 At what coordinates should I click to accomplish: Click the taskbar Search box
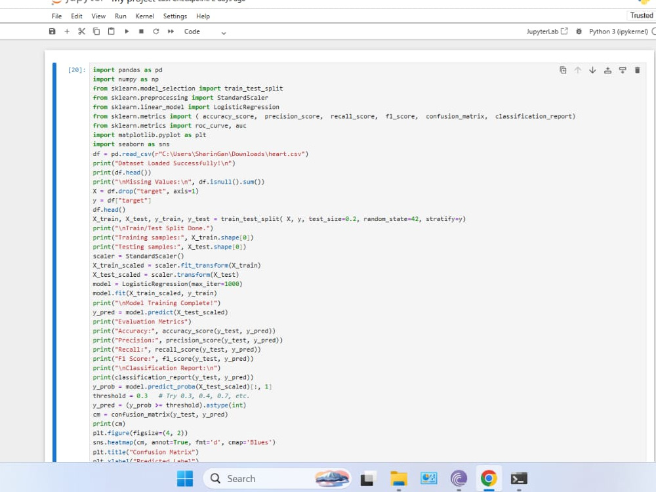[277, 479]
